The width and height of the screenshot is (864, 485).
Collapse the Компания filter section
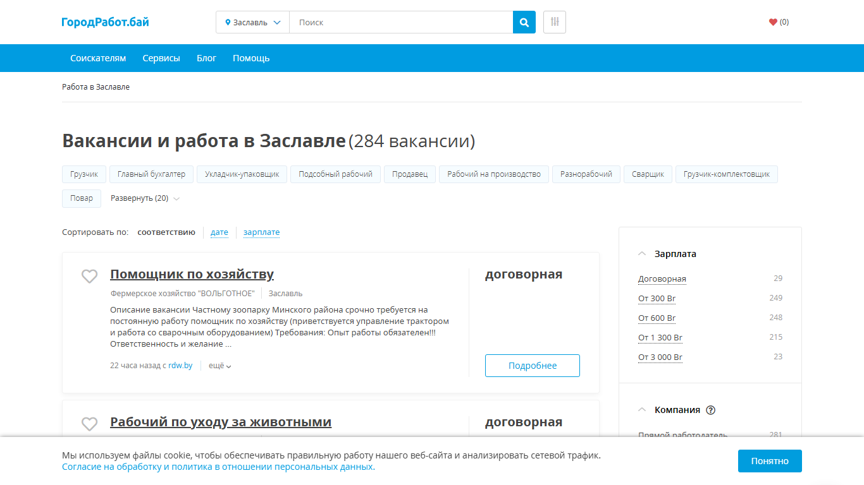coord(643,410)
